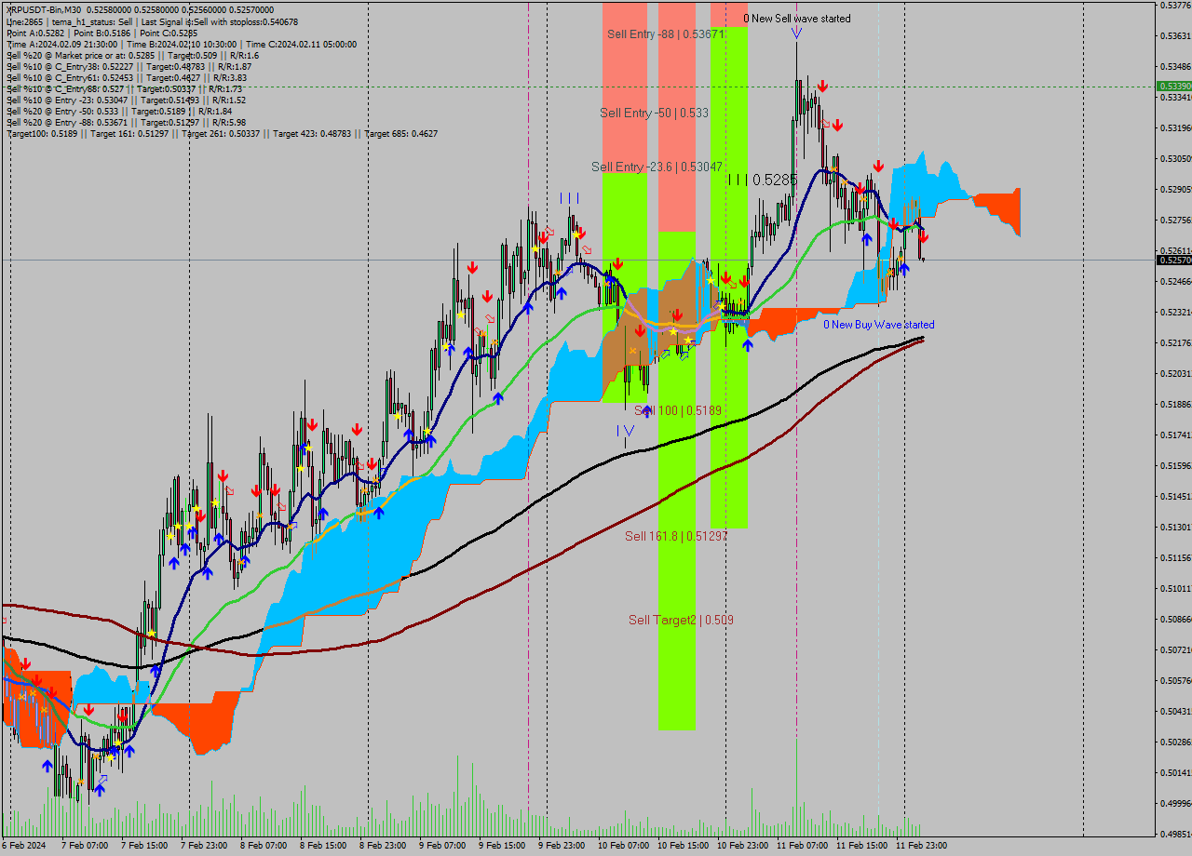Screen dimensions: 1192x856
Task: Click the 8 Feb 23:00 time label
Action: tap(383, 846)
